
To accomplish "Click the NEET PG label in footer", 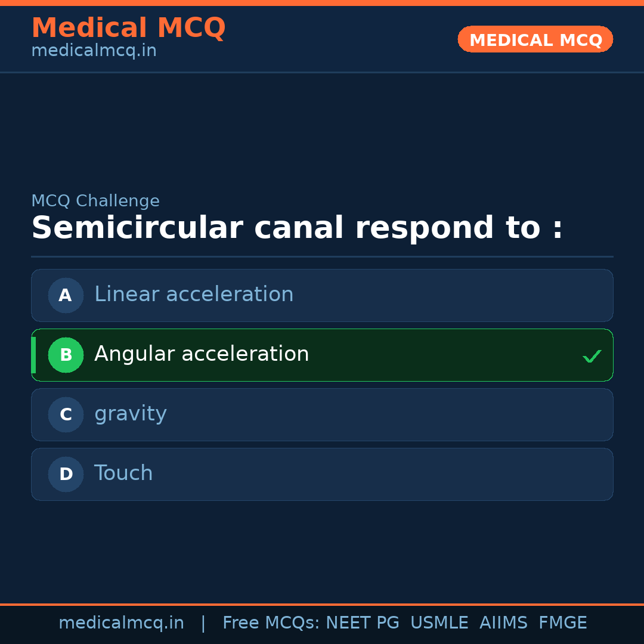I will (363, 623).
